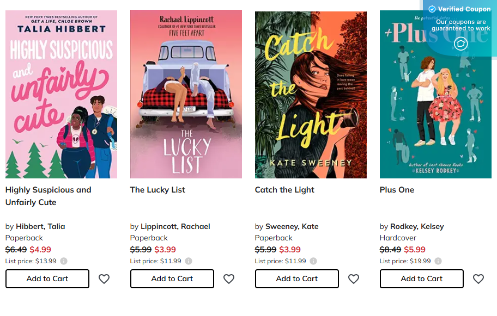Viewport: 497px width, 316px height.
Task: Click the 'Plus One' book cover
Action: tap(435, 94)
